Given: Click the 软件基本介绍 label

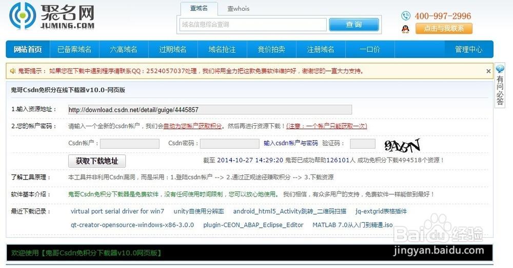Looking at the screenshot, I should 31,194.
